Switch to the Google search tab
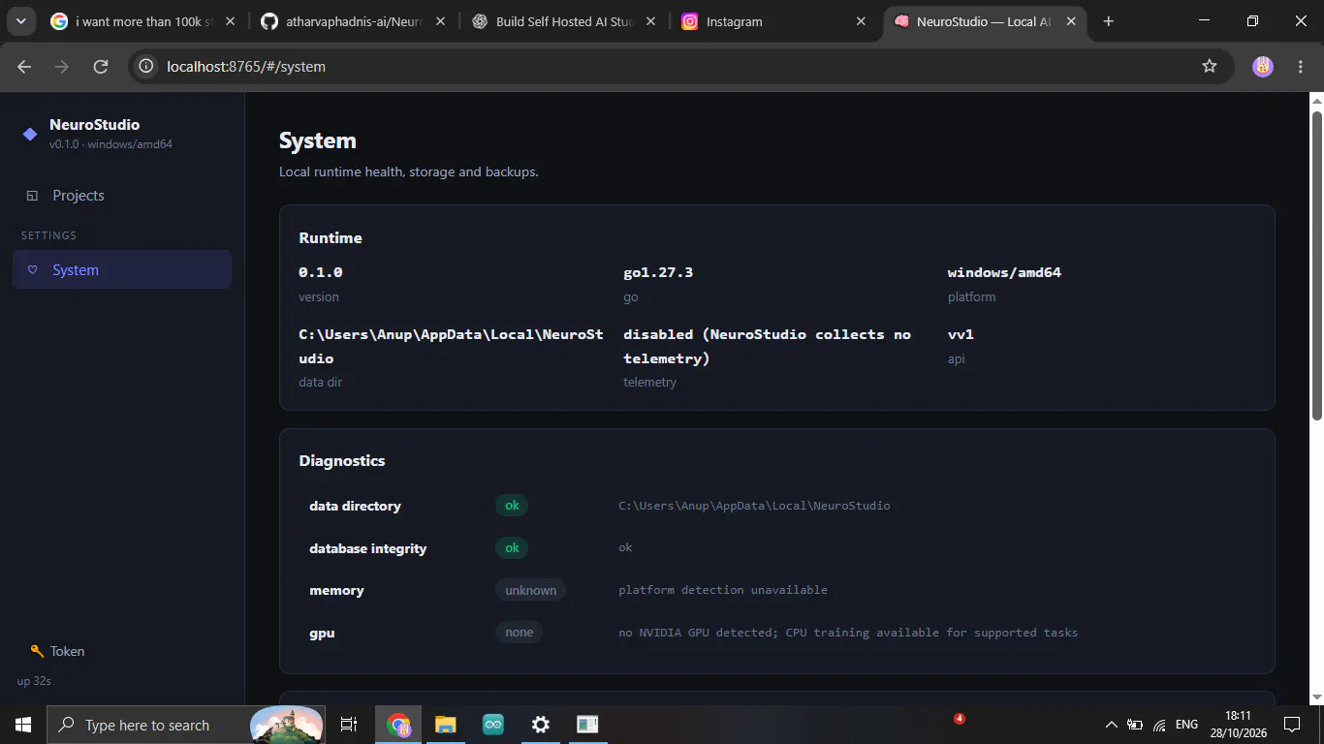This screenshot has width=1324, height=744. click(143, 21)
